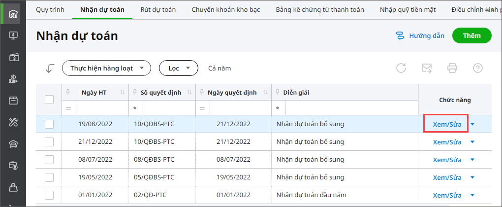Click the home icon in sidebar
Viewport: 502px width, 207px height.
pyautogui.click(x=13, y=13)
